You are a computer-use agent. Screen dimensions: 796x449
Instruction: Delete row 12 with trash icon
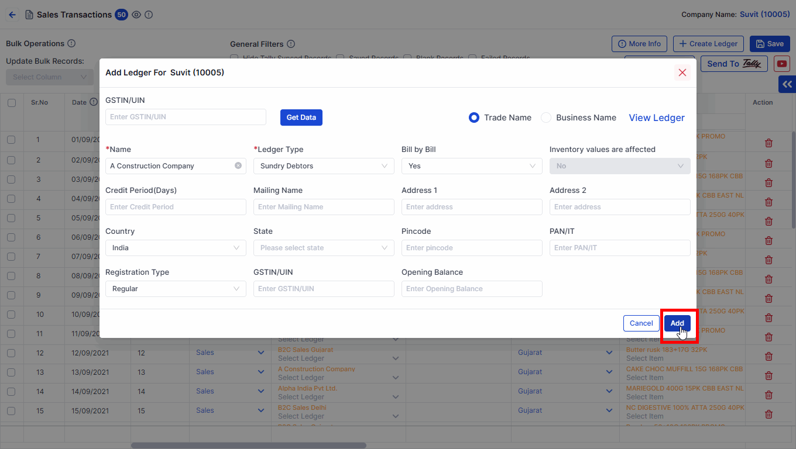pos(769,356)
